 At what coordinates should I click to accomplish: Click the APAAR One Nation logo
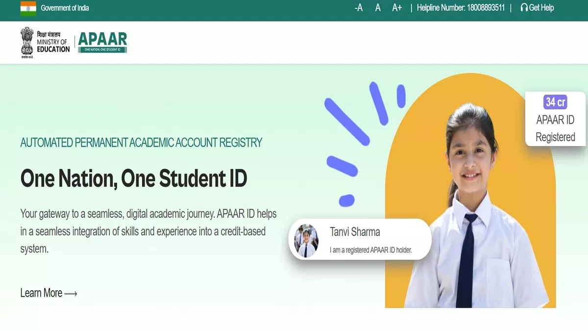coord(102,42)
